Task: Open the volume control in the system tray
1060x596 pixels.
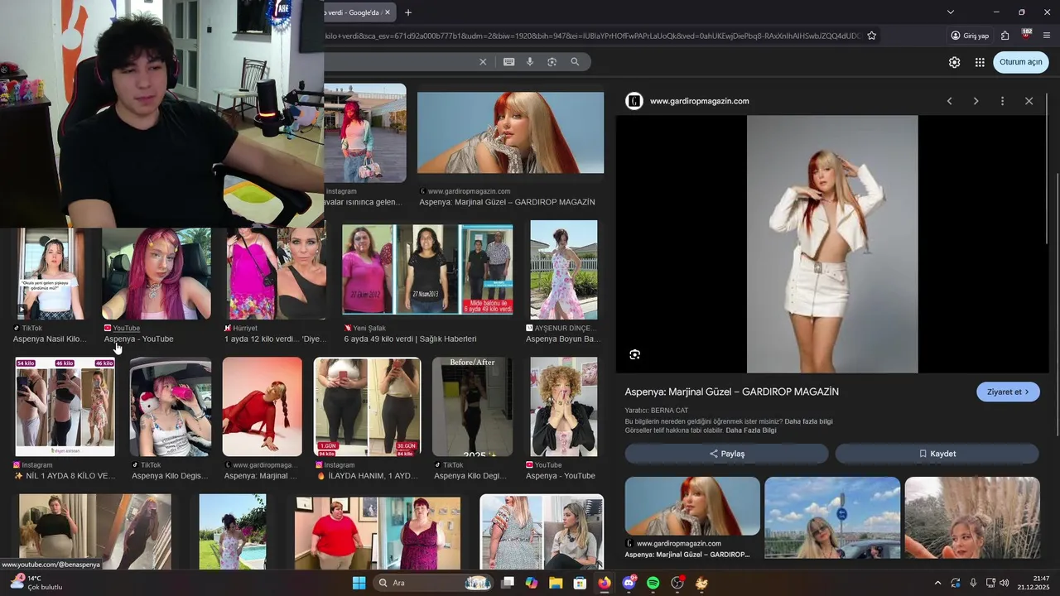Action: click(1005, 583)
